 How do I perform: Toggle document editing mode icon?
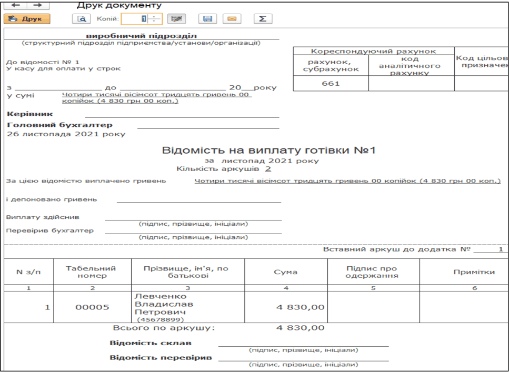(x=176, y=19)
